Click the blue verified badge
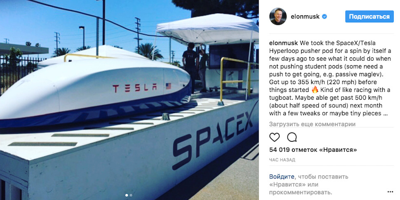The image size is (400, 200). [x=325, y=17]
